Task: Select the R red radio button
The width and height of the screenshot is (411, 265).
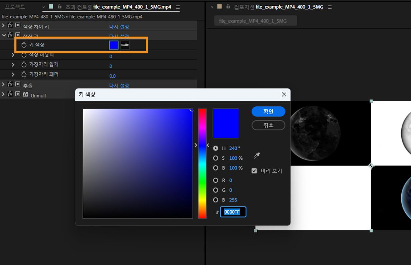Action: click(x=215, y=180)
